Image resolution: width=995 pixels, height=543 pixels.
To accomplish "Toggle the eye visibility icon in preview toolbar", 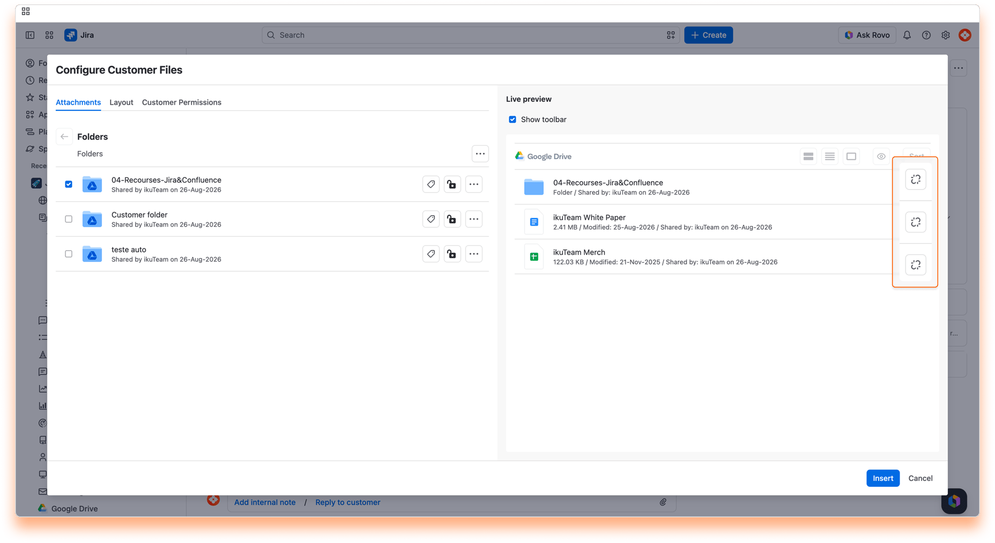I will coord(881,156).
